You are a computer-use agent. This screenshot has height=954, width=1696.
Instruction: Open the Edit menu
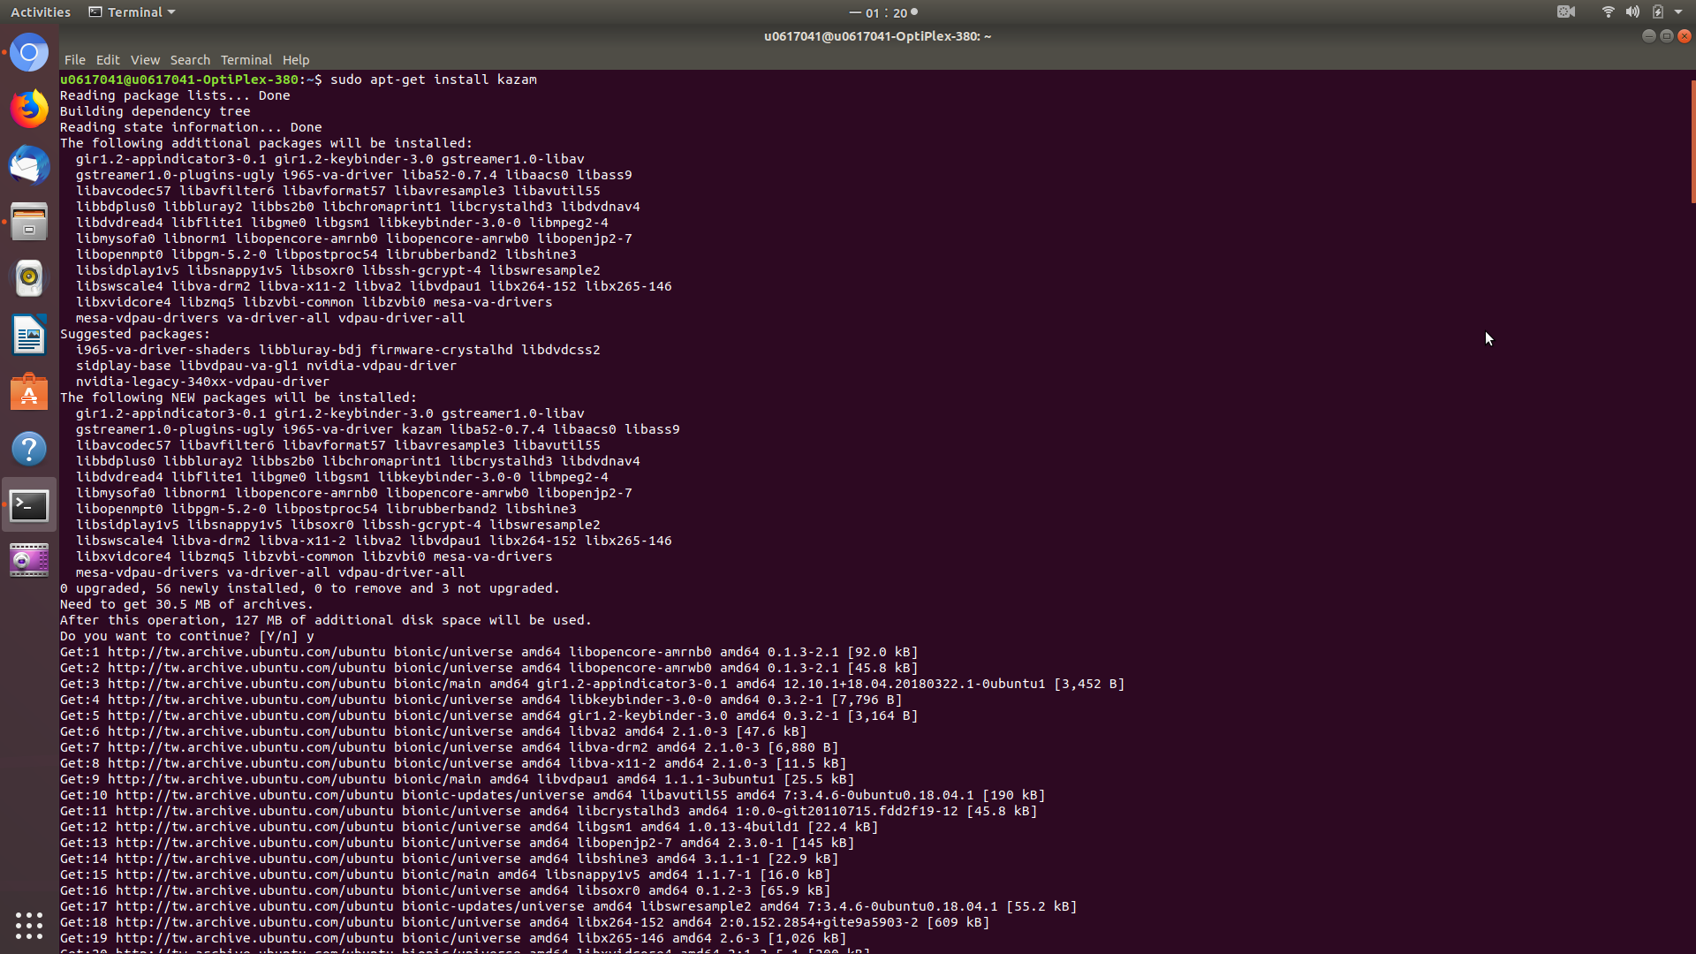point(108,60)
